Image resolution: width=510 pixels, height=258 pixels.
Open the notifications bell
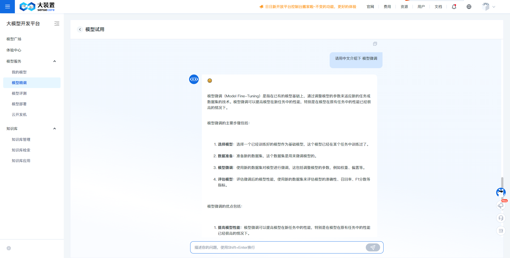[454, 7]
